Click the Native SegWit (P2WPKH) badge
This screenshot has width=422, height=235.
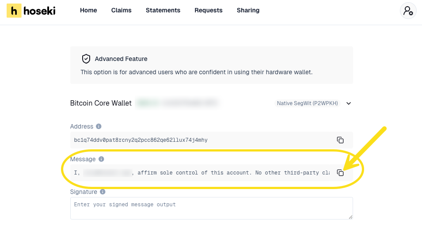pyautogui.click(x=307, y=103)
